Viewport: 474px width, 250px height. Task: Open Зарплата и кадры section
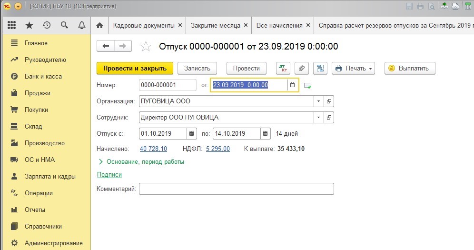(50, 176)
